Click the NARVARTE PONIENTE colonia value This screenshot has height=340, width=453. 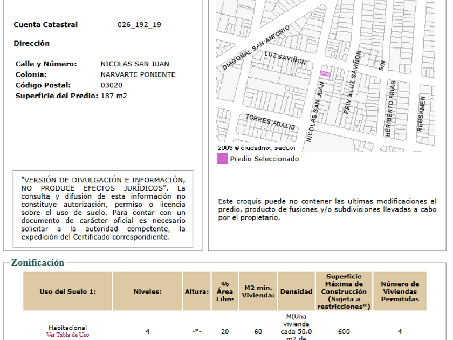point(138,74)
